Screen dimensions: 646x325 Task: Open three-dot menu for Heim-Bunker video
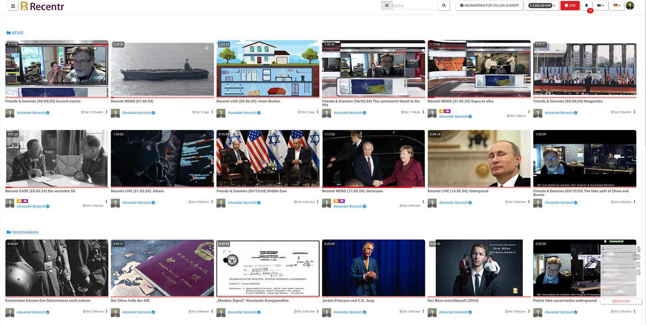[317, 112]
